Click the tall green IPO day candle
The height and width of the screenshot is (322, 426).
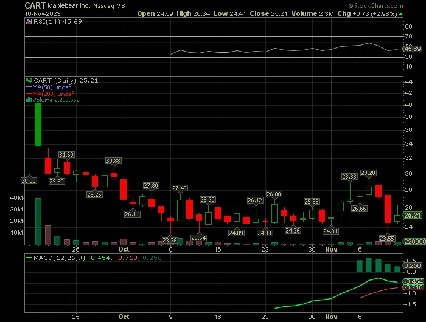click(38, 125)
